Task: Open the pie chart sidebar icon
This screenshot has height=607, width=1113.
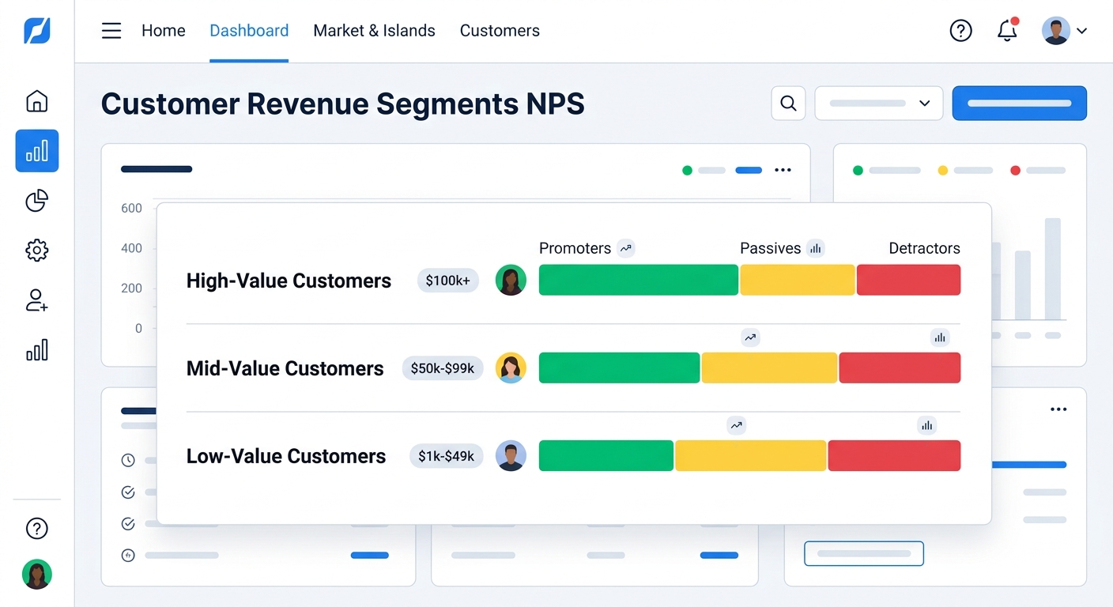Action: click(37, 201)
